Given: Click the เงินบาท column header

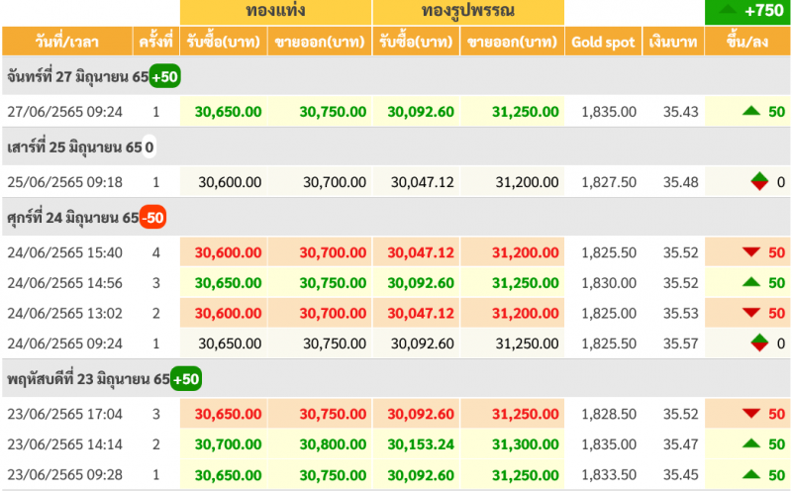Looking at the screenshot, I should tap(673, 42).
